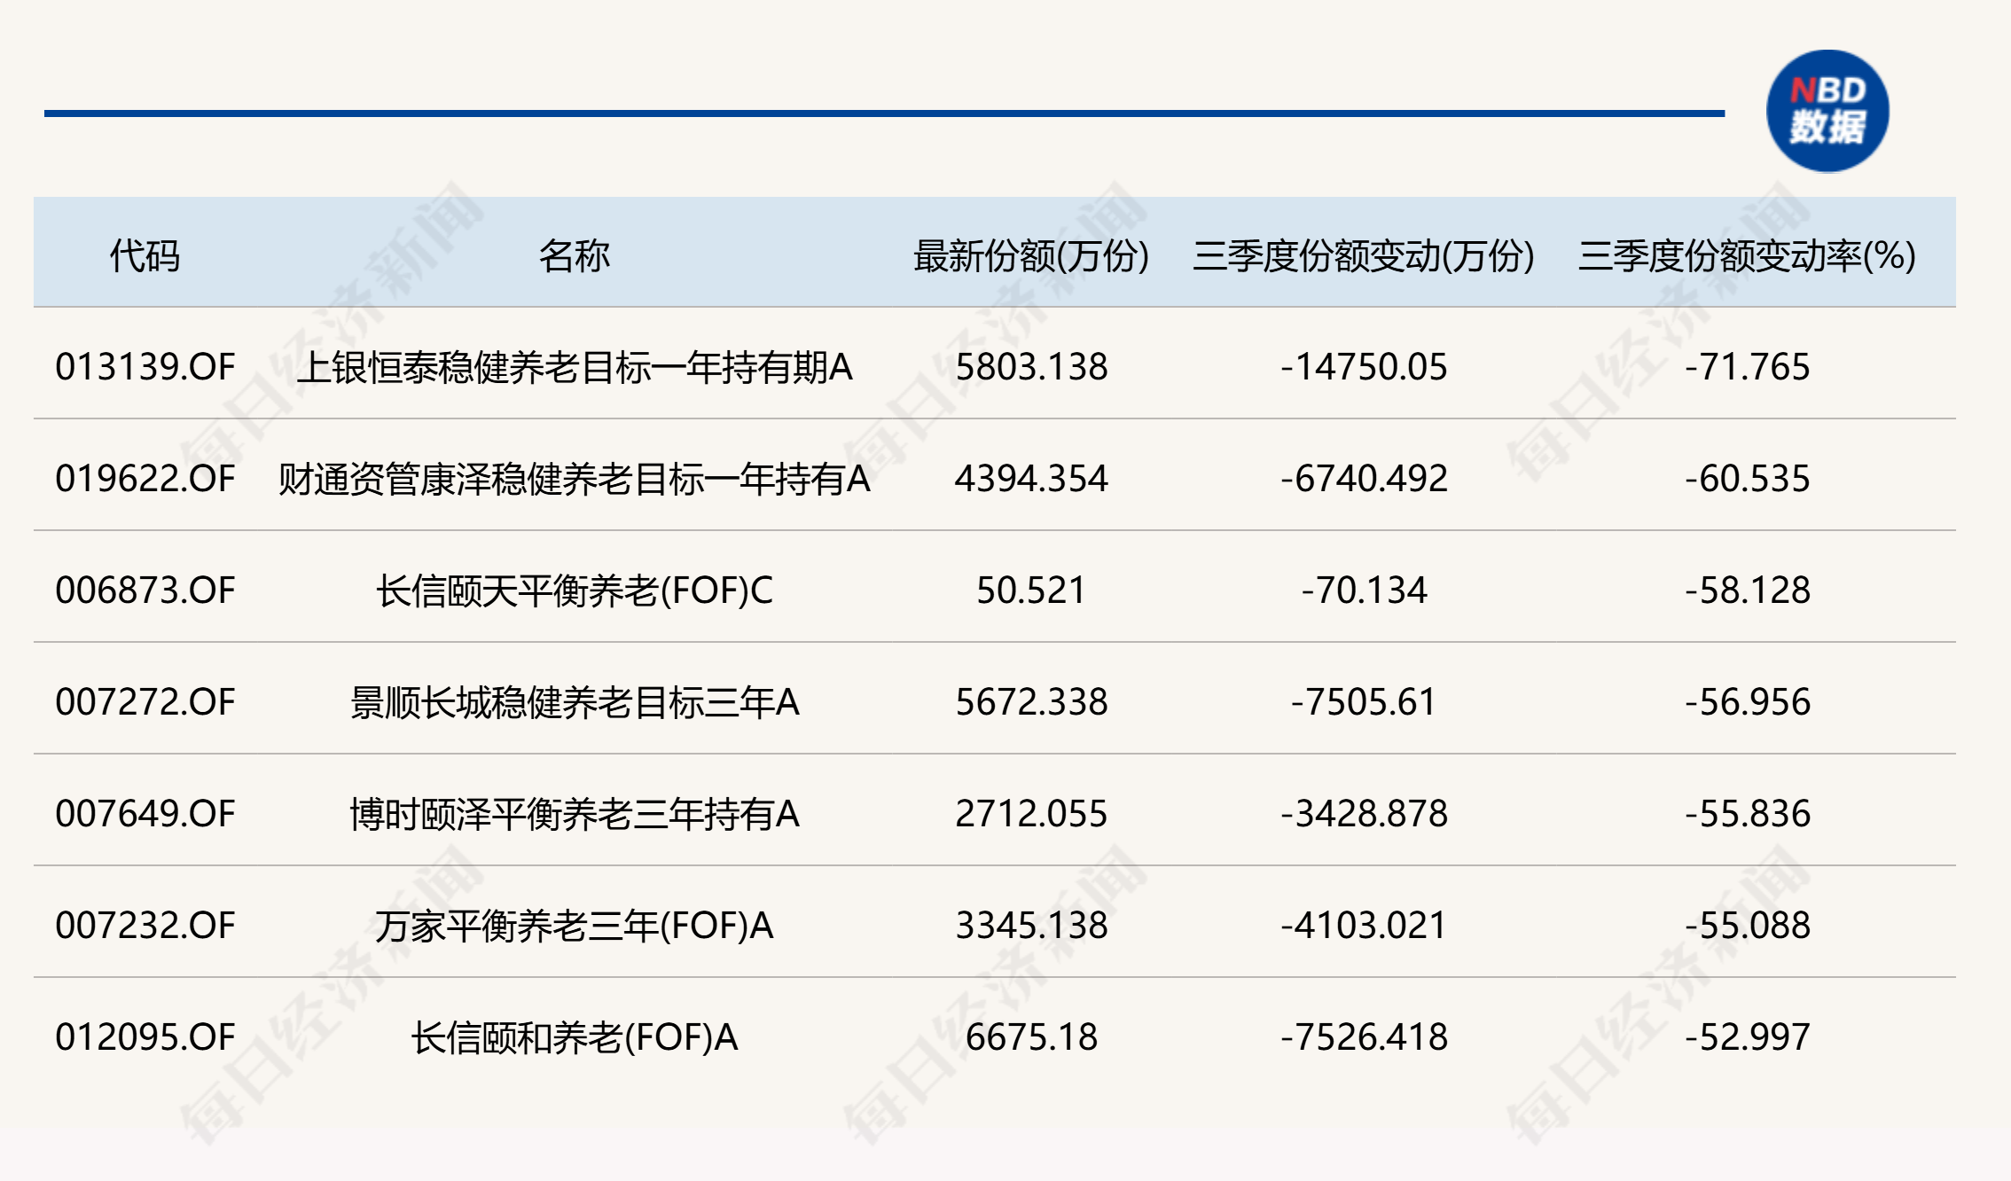Click fund name 上银恒泰稳健养老目标一年持有期A
This screenshot has height=1181, width=2011.
(574, 367)
